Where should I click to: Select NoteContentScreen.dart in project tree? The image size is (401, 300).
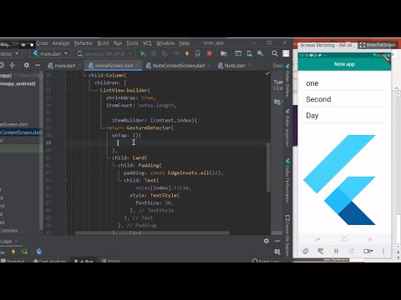[21, 132]
